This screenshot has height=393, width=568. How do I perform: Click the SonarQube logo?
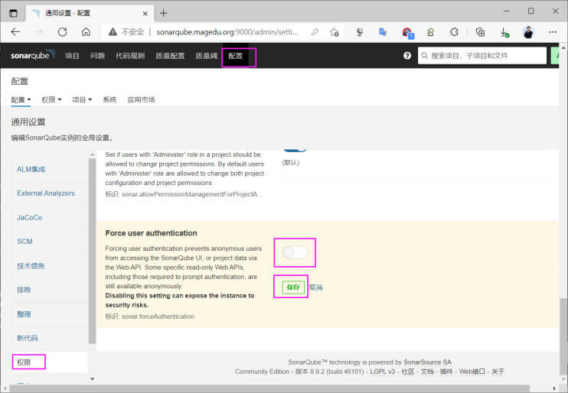33,55
